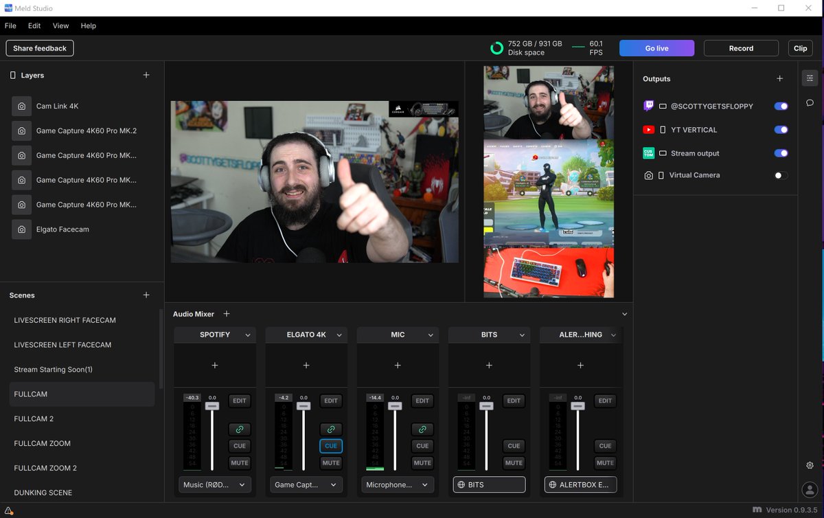Open the outputs settings sidebar icon
Viewport: 824px width, 518px height.
click(x=810, y=78)
